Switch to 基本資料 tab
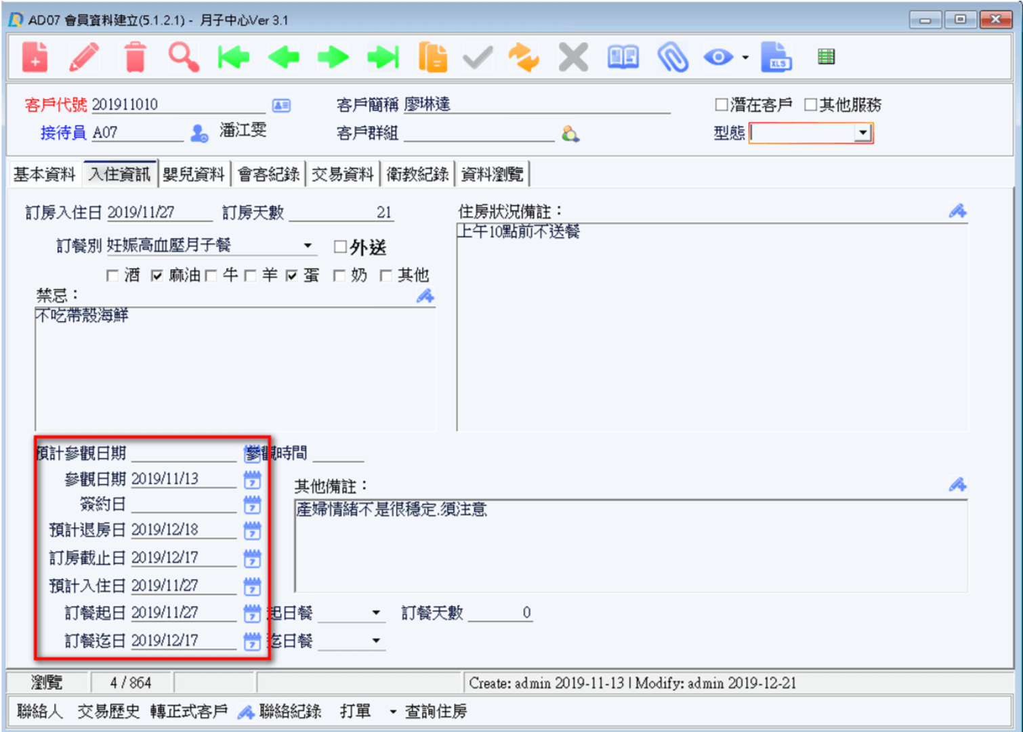The image size is (1023, 732). tap(44, 174)
